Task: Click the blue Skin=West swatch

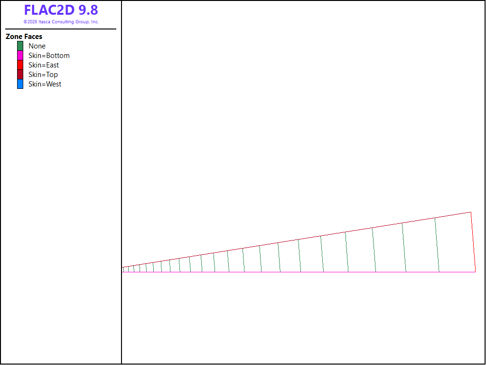Action: (20, 84)
